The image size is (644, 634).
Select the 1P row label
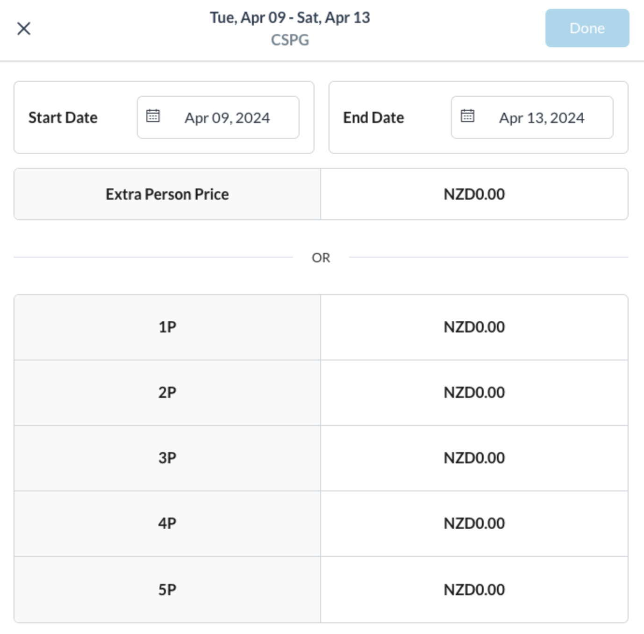point(167,327)
